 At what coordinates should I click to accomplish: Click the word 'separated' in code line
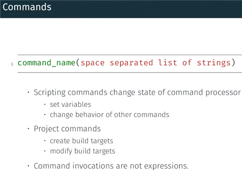pos(131,63)
